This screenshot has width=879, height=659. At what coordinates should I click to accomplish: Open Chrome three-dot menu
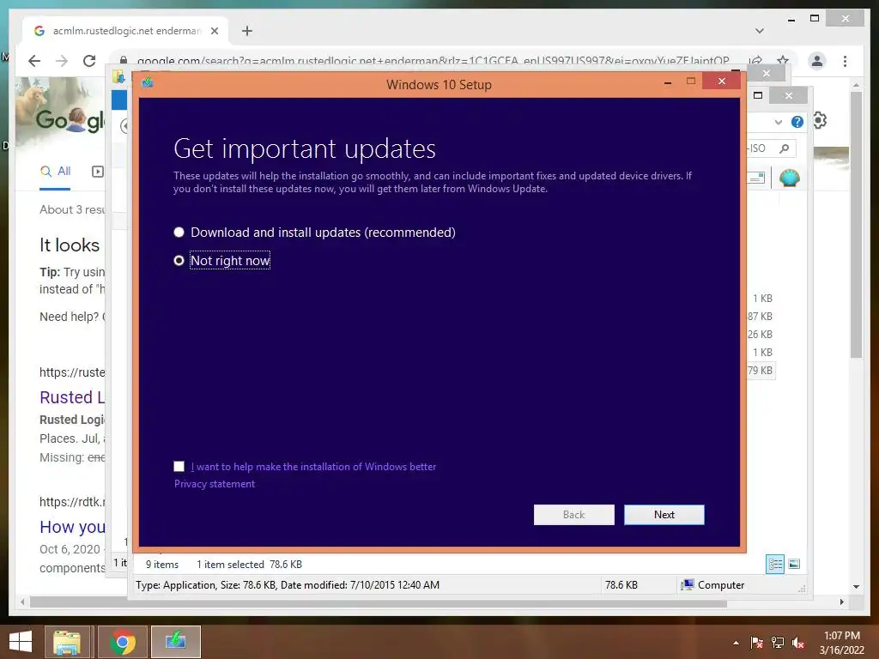[x=845, y=61]
